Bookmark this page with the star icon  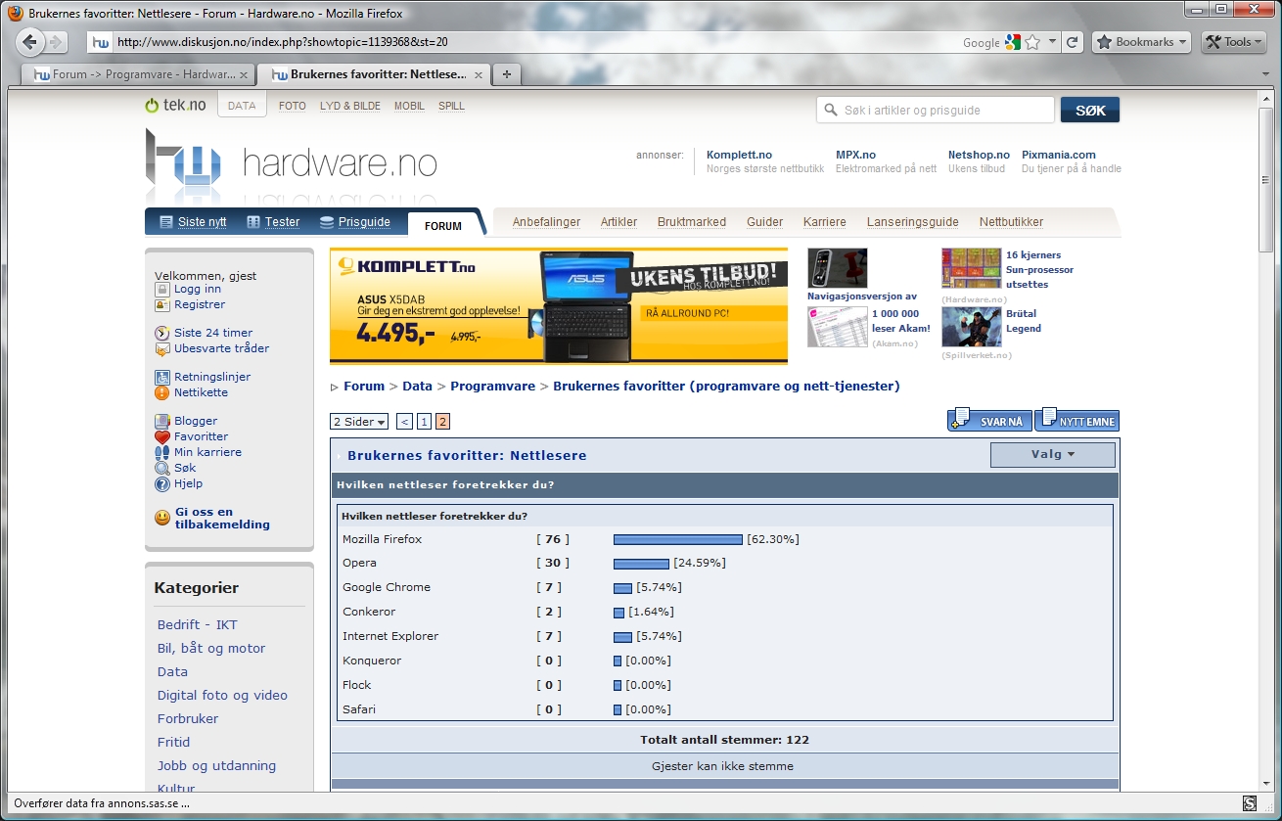click(x=1031, y=42)
